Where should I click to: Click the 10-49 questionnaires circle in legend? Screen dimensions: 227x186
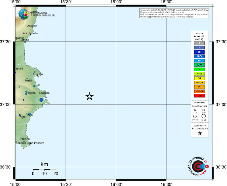coord(195,116)
